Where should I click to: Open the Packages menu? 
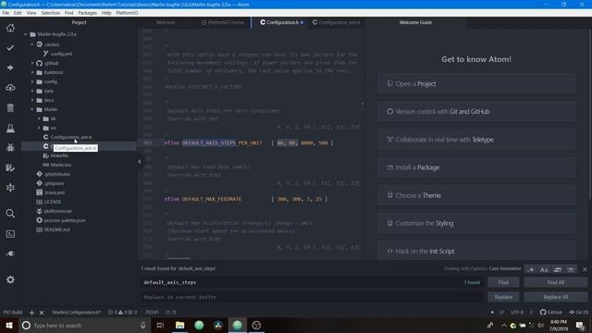[x=88, y=13]
